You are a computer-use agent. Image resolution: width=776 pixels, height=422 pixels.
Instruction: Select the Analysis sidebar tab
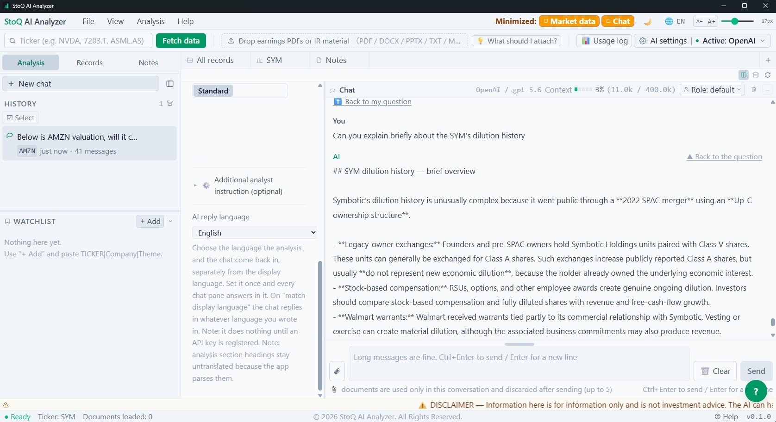coord(31,62)
